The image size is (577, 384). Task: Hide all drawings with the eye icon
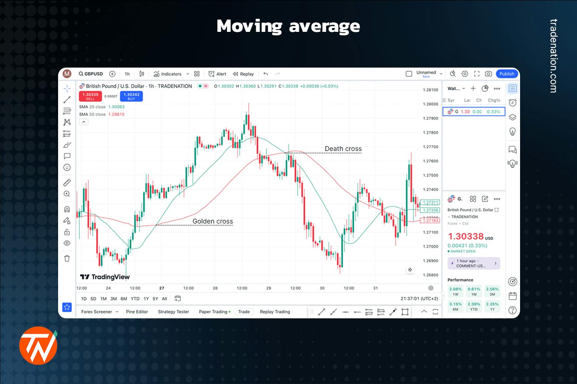(67, 243)
